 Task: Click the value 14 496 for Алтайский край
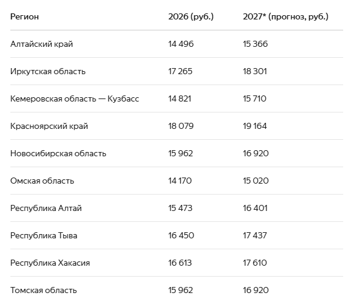181,44
